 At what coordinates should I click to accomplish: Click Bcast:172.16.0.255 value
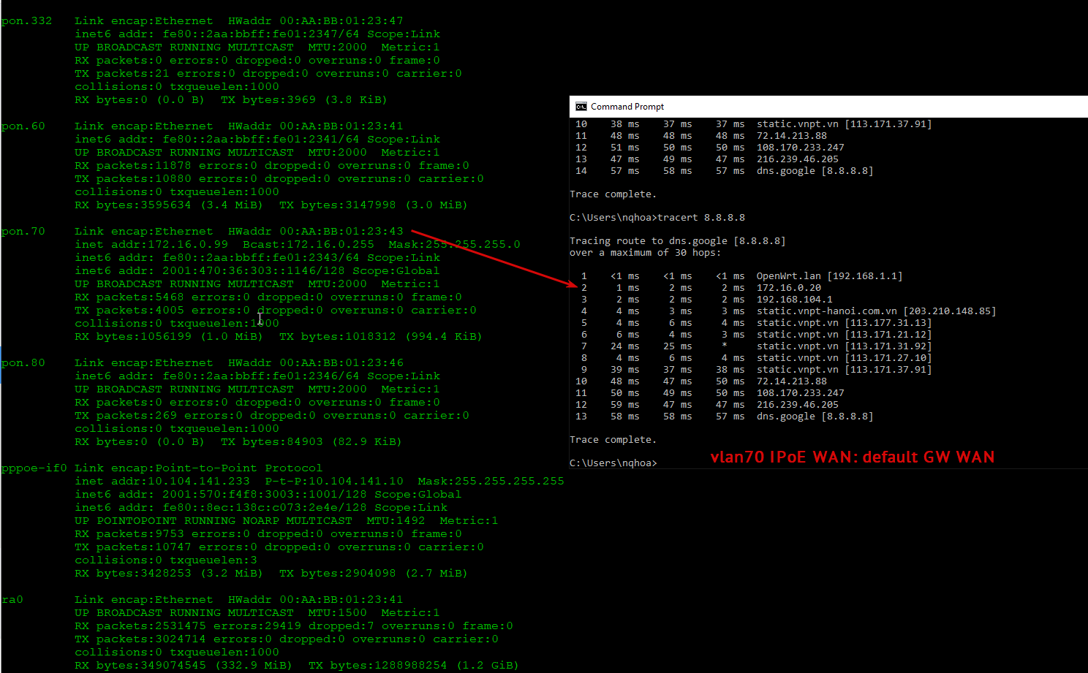(x=309, y=244)
